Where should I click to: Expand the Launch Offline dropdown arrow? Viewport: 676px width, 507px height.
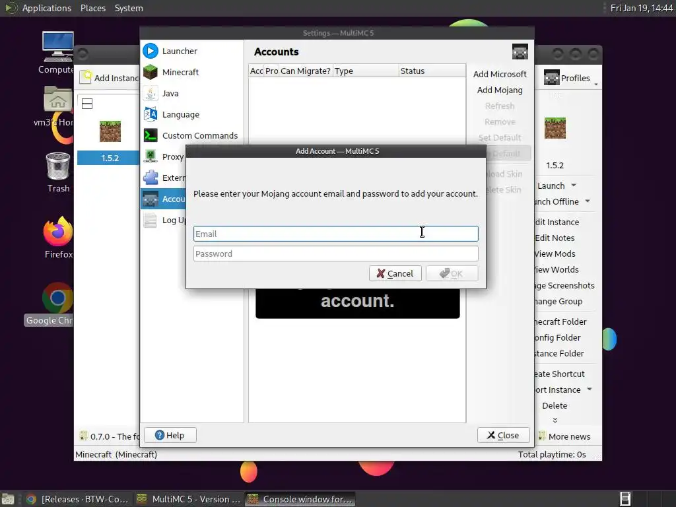coord(588,201)
